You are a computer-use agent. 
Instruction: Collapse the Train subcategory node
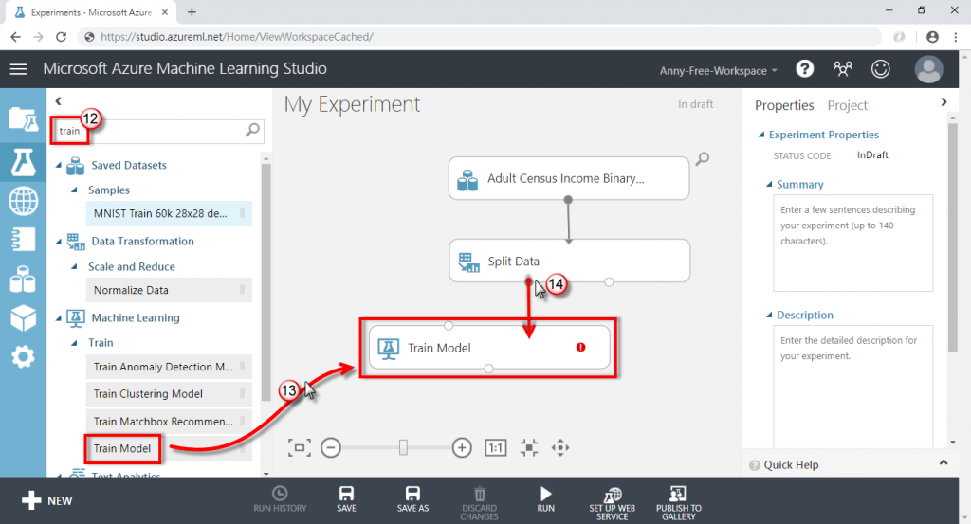pyautogui.click(x=74, y=343)
